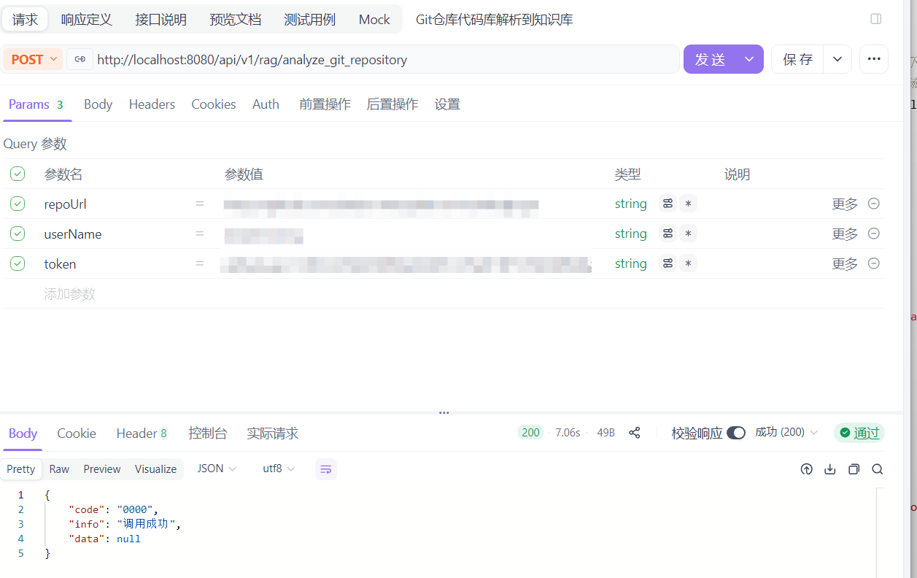The image size is (917, 578).
Task: Toggle the panel layout icon at top right
Action: point(876,19)
